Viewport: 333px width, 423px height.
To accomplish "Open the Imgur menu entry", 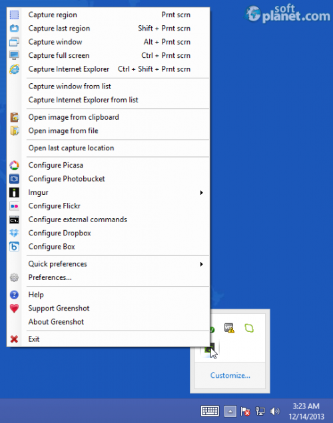I will 109,192.
